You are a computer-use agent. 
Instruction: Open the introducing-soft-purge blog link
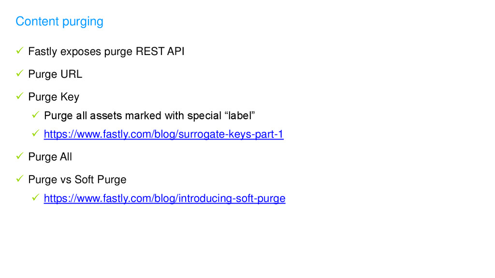click(164, 198)
